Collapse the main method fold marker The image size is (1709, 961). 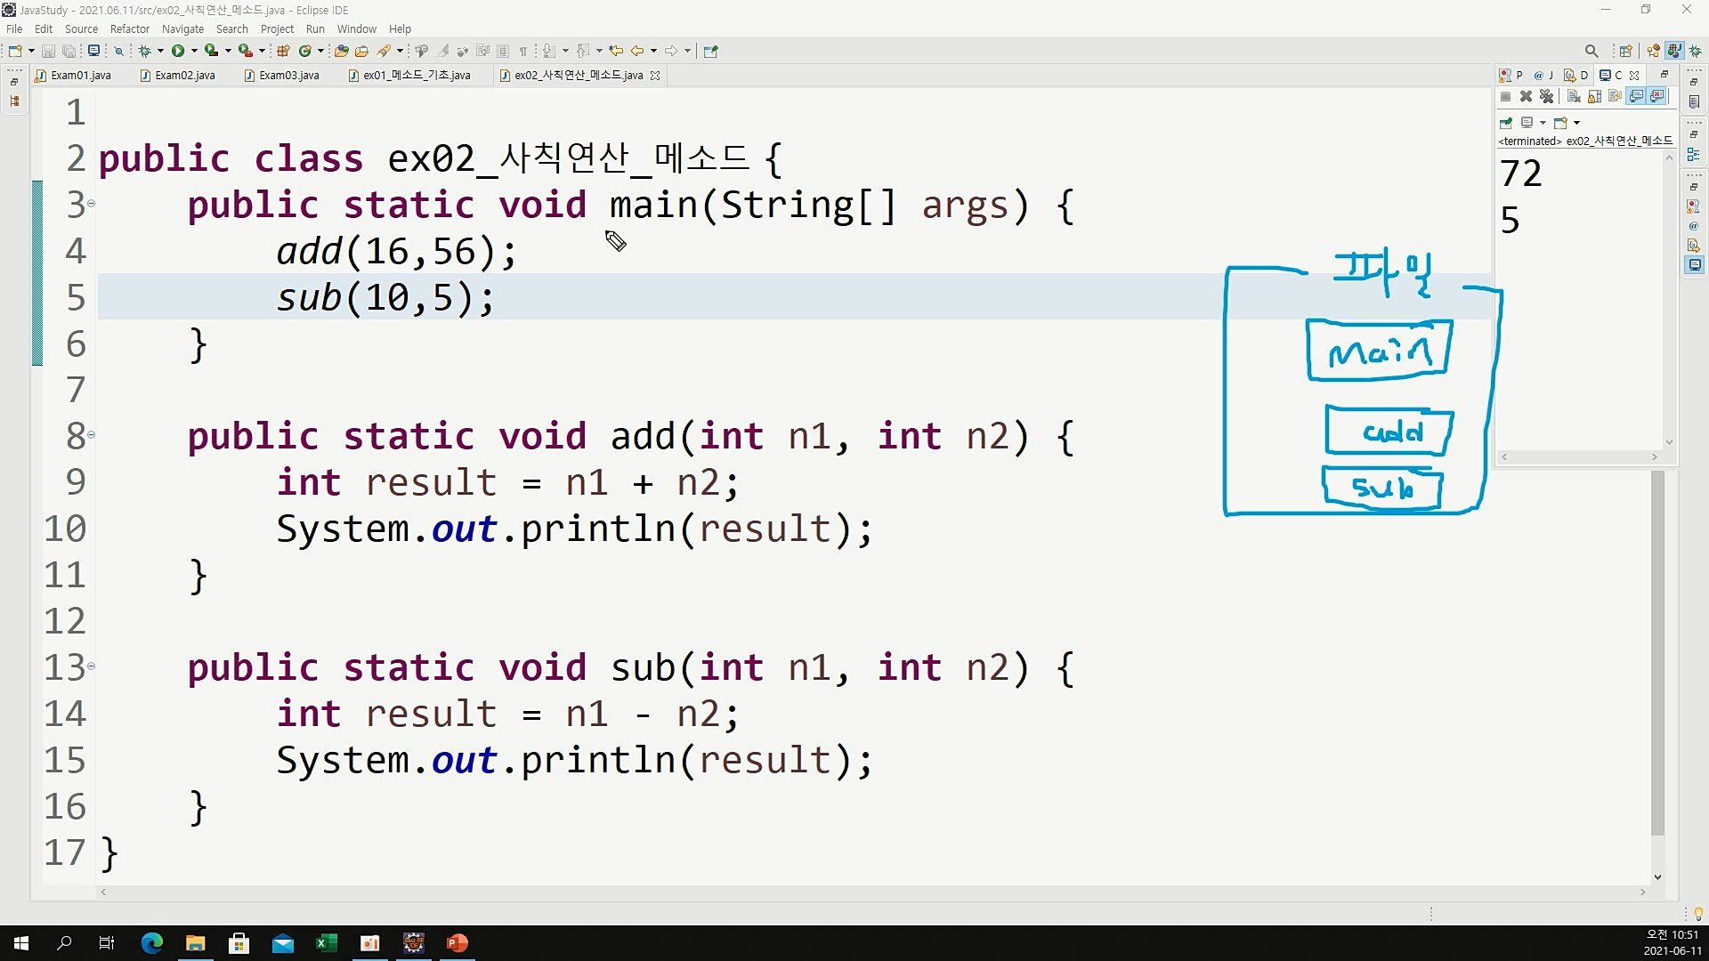91,204
